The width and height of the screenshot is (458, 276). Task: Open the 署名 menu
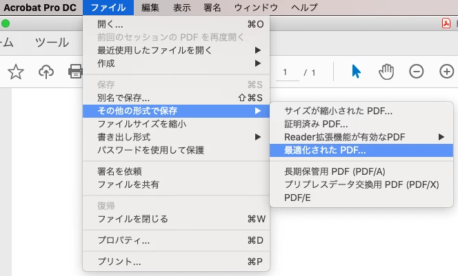click(212, 8)
